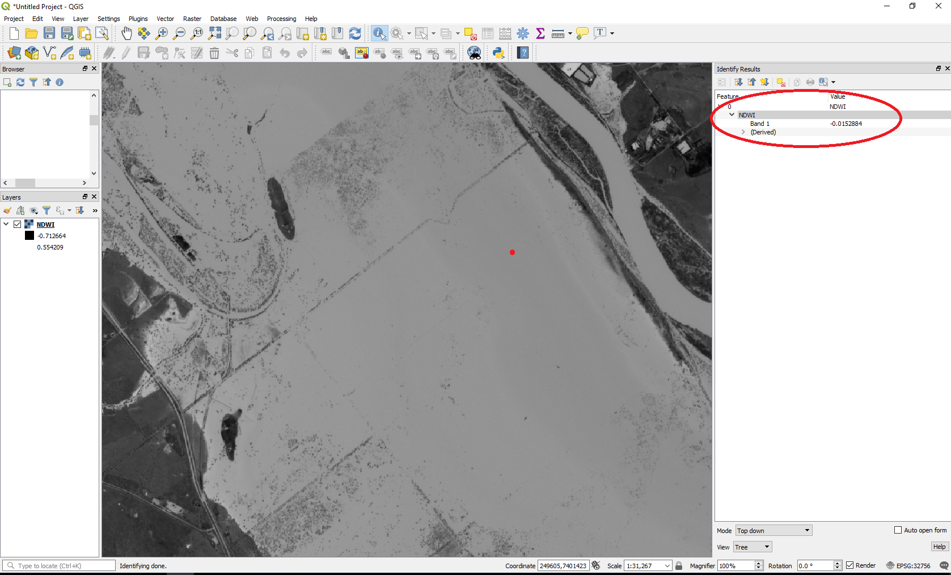Open the Processing Toolbox gear icon
The width and height of the screenshot is (951, 575).
coord(523,33)
